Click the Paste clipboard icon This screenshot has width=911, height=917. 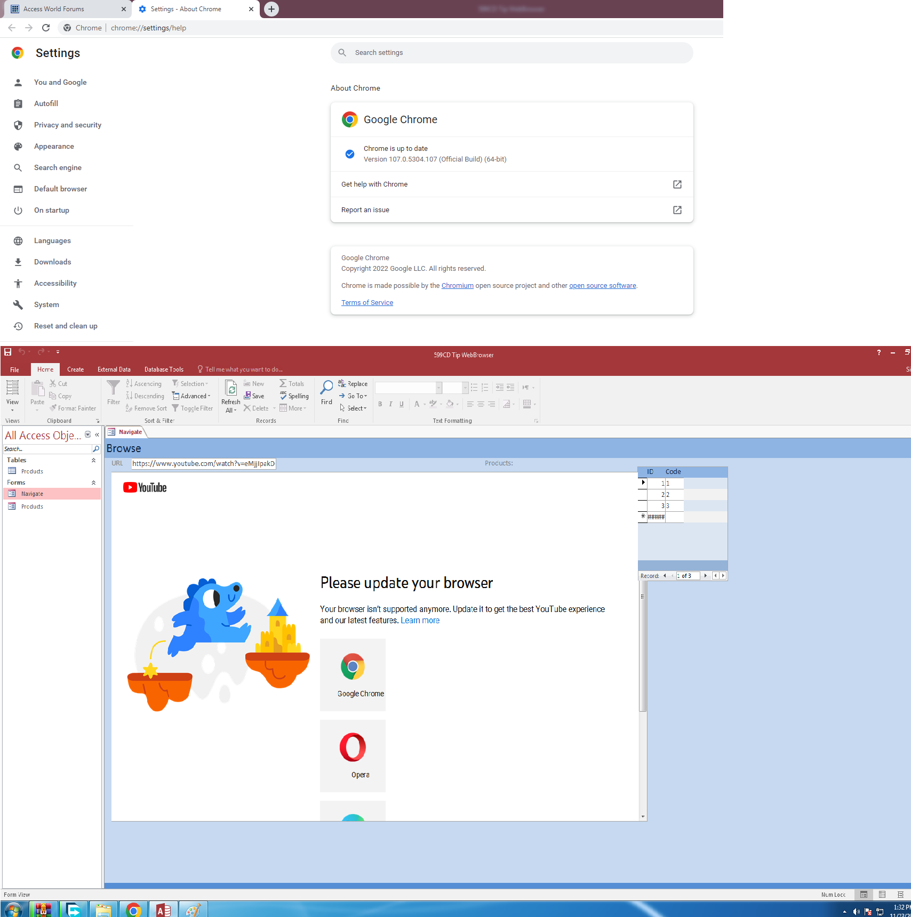coord(37,388)
